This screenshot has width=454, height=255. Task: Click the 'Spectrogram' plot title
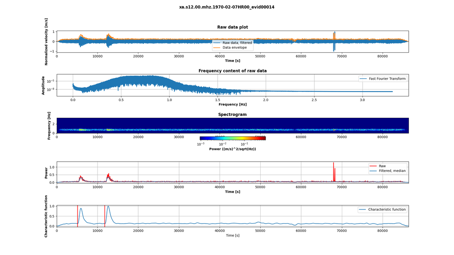pos(232,115)
